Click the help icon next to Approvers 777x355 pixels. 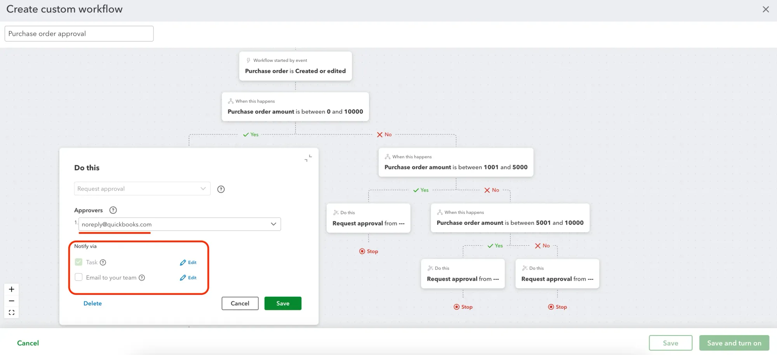tap(113, 210)
